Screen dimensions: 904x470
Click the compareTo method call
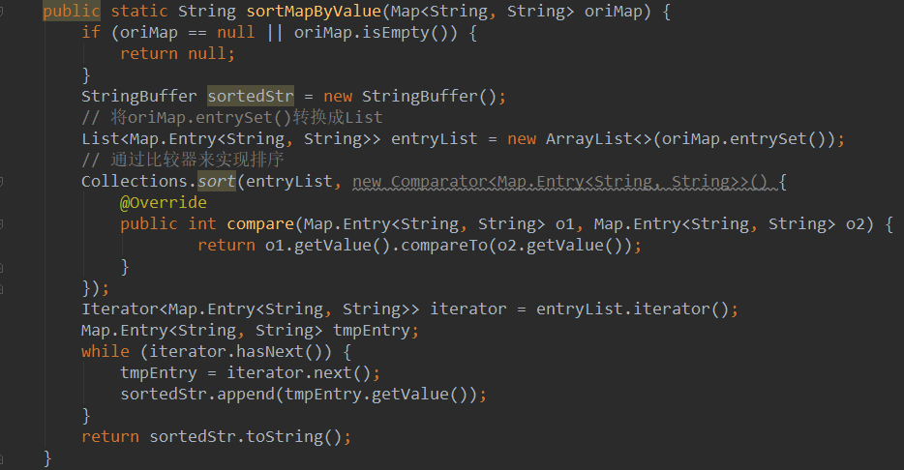(x=443, y=246)
